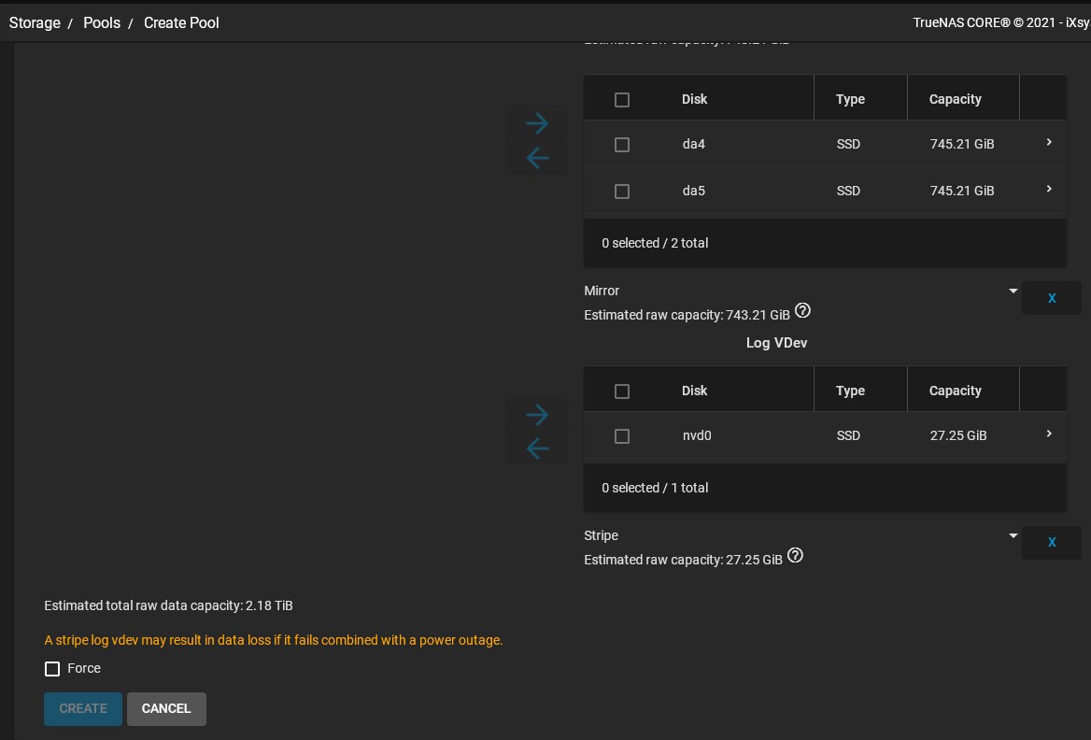Open the Mirror layout dropdown
Viewport: 1091px width, 740px height.
pyautogui.click(x=801, y=291)
